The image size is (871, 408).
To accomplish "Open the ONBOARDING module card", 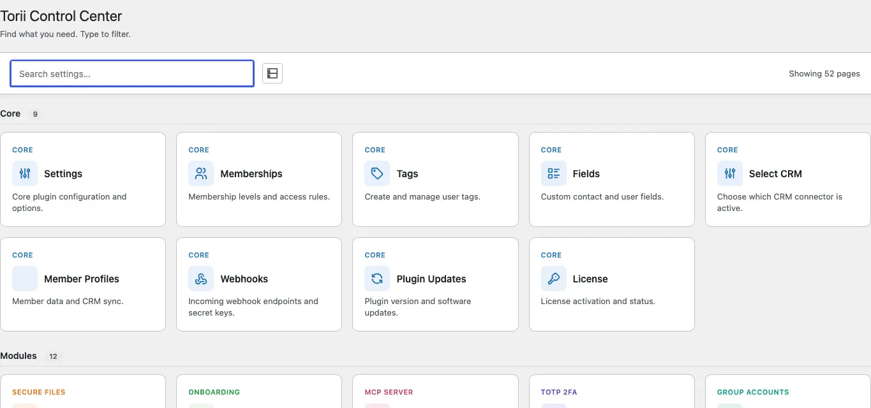I will 259,391.
